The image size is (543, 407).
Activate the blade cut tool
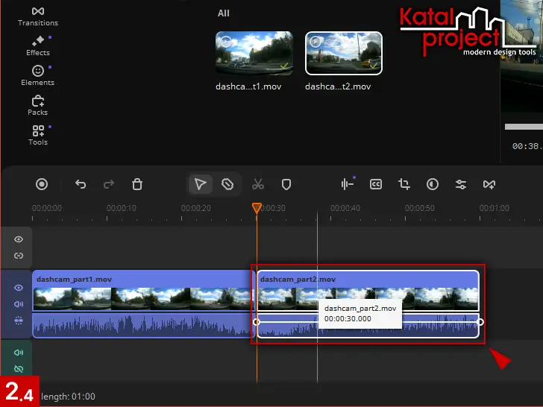click(x=228, y=184)
